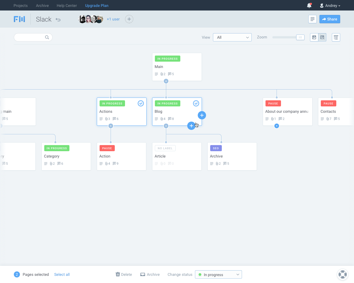354x283 pixels.
Task: Open the top bar Archive section
Action: tap(42, 6)
